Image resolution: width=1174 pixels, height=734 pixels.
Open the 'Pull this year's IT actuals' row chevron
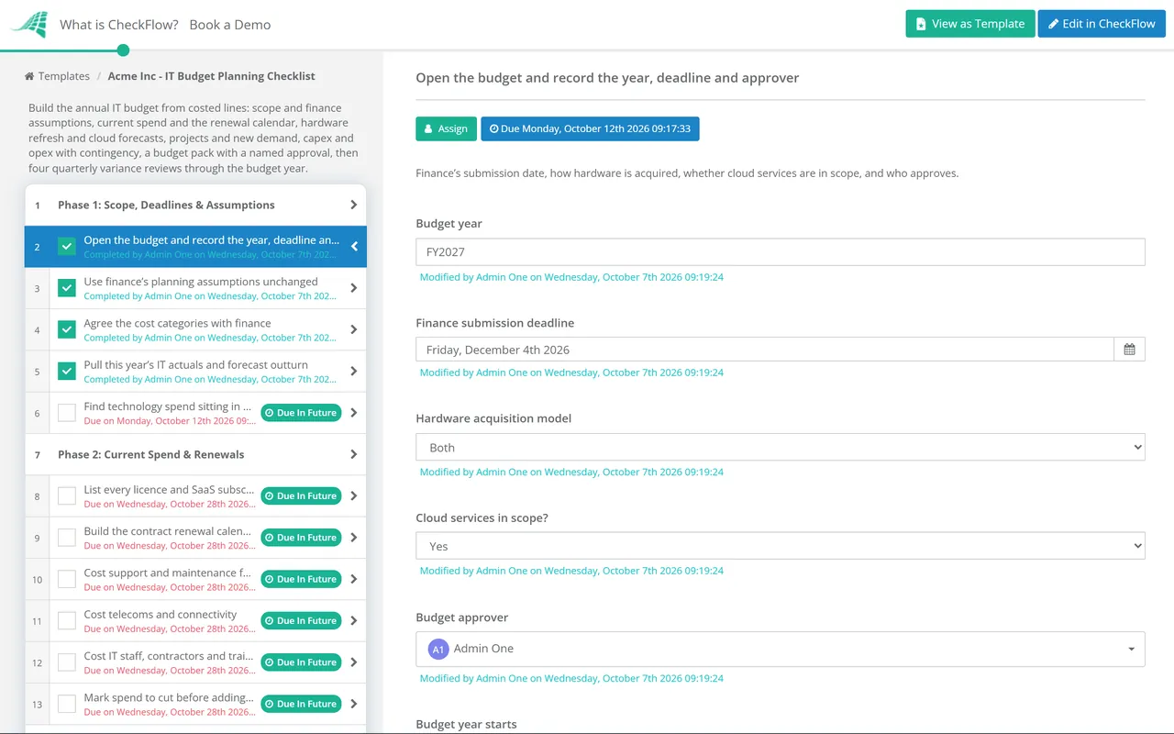354,372
